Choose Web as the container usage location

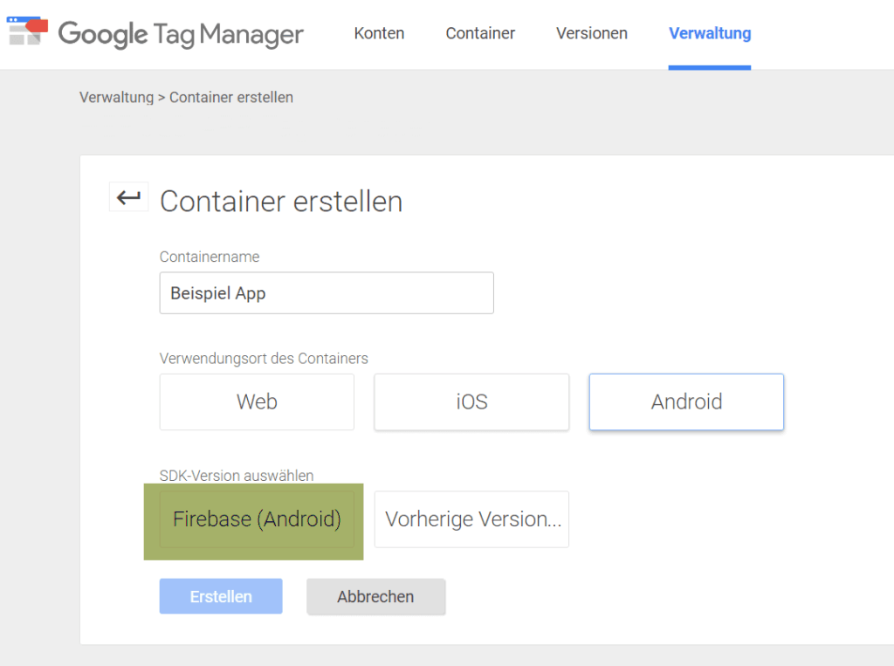(257, 402)
